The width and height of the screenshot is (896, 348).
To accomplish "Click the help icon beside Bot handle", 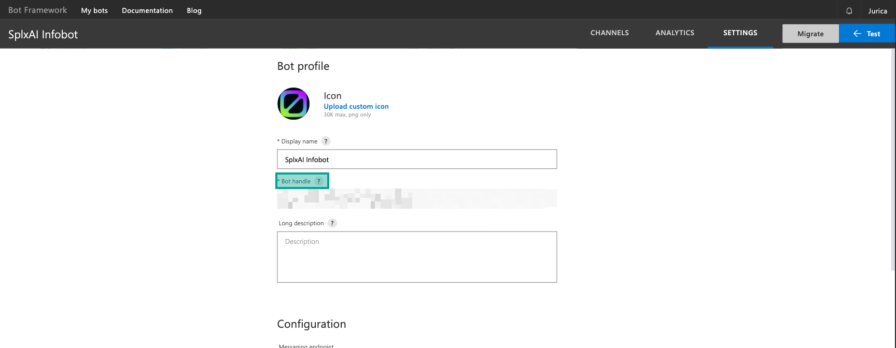I will click(319, 181).
